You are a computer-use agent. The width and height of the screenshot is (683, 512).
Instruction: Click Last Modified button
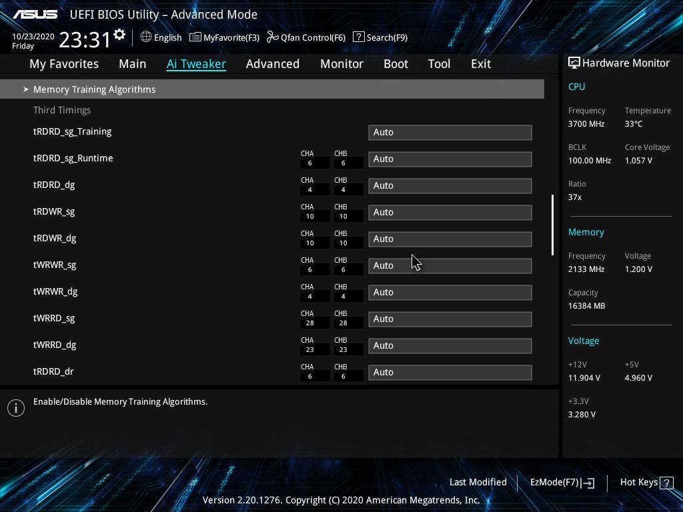478,482
